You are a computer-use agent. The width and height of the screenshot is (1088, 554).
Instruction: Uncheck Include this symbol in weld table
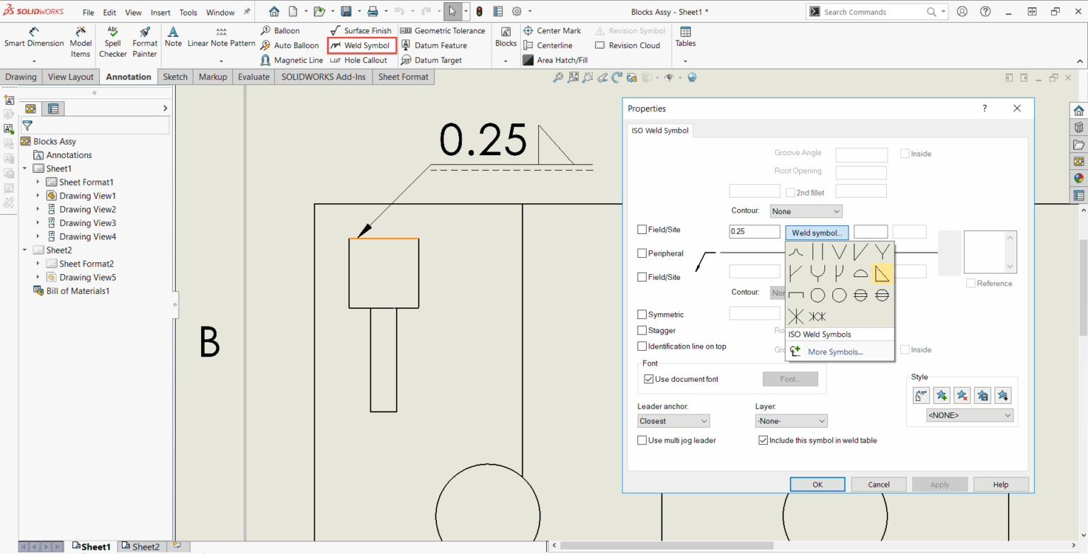click(763, 440)
